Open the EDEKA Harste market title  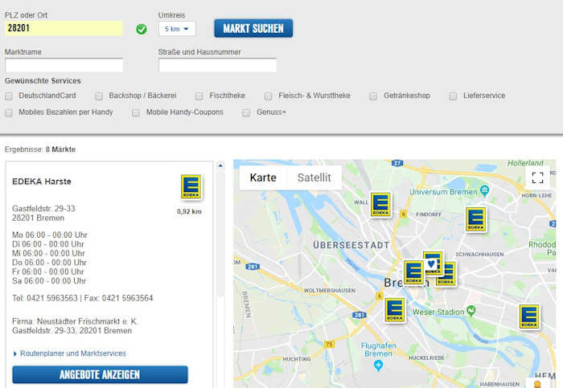coord(42,182)
